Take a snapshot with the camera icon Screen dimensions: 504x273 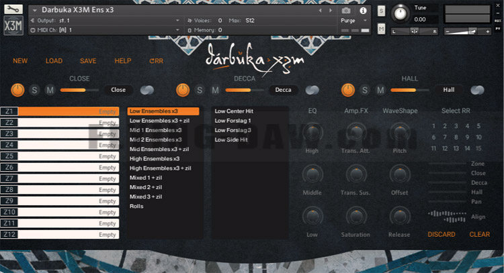tap(346, 11)
